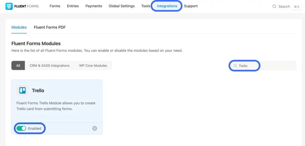Click the Trello card title text
Viewport: 305px width, 146px height.
[x=38, y=91]
